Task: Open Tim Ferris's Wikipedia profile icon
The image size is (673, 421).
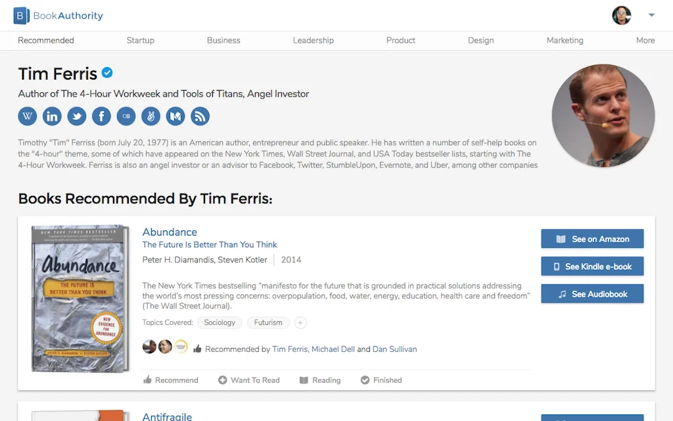Action: click(27, 116)
